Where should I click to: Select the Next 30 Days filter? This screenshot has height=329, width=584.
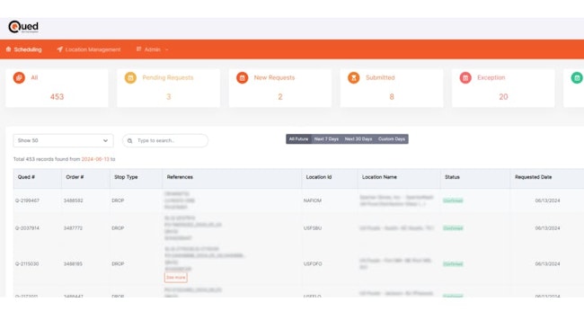(x=358, y=139)
